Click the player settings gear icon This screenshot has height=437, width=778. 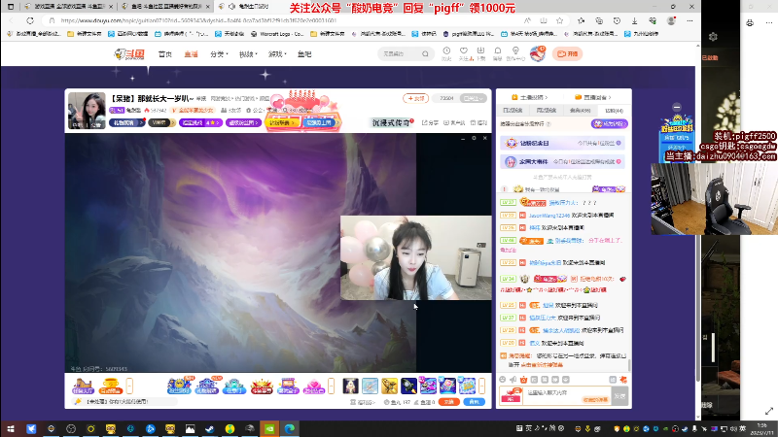(474, 138)
